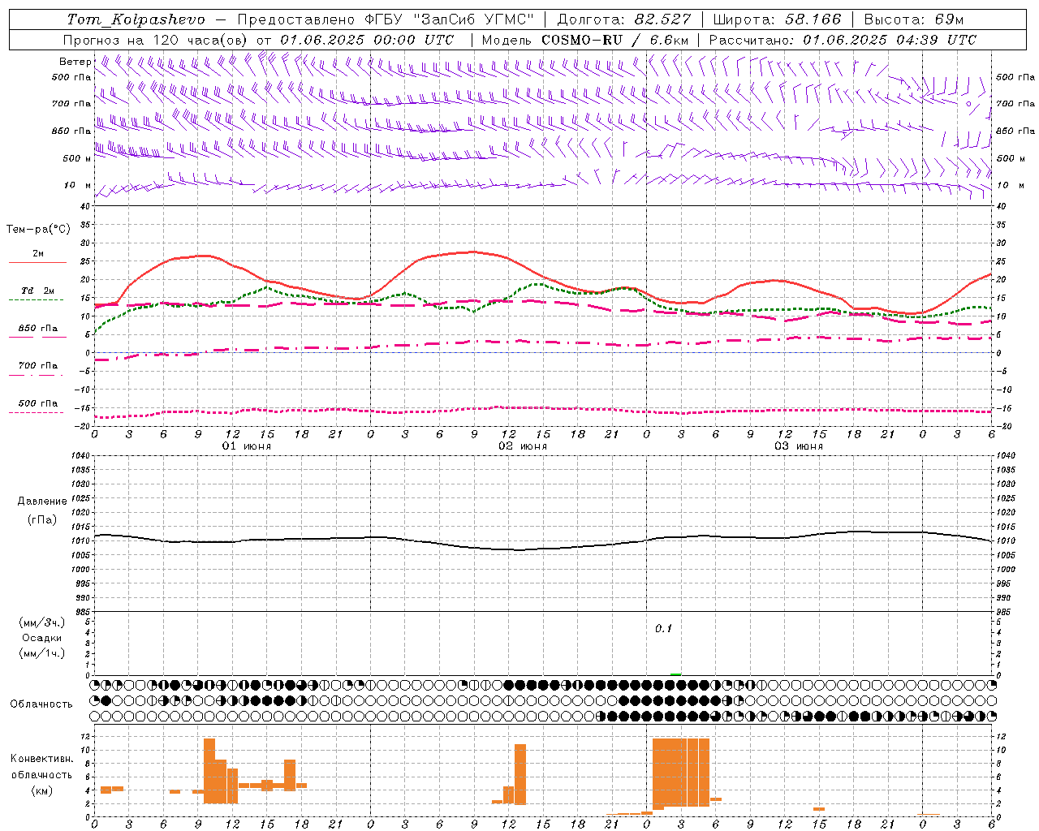
Task: Click the '(гПа)' pressure unit label
Action: pos(41,519)
